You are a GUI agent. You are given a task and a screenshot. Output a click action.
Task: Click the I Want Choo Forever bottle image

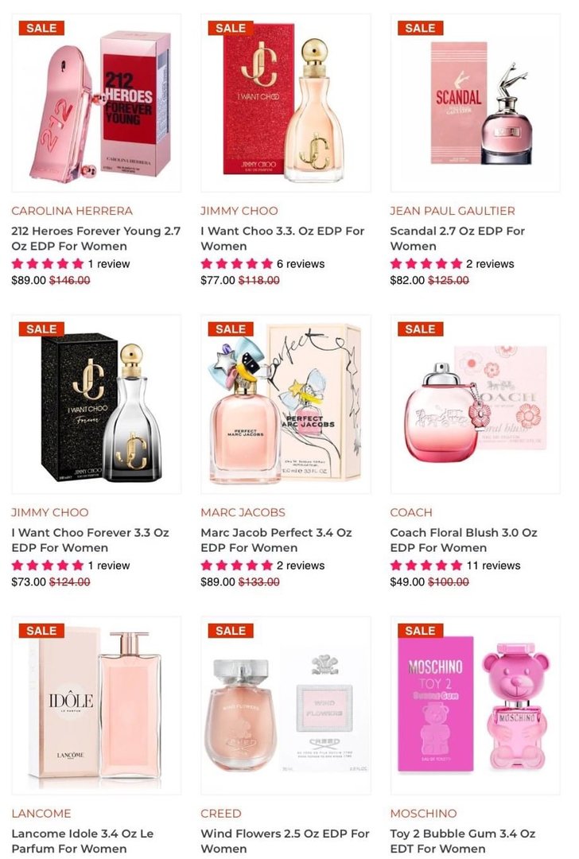point(96,404)
